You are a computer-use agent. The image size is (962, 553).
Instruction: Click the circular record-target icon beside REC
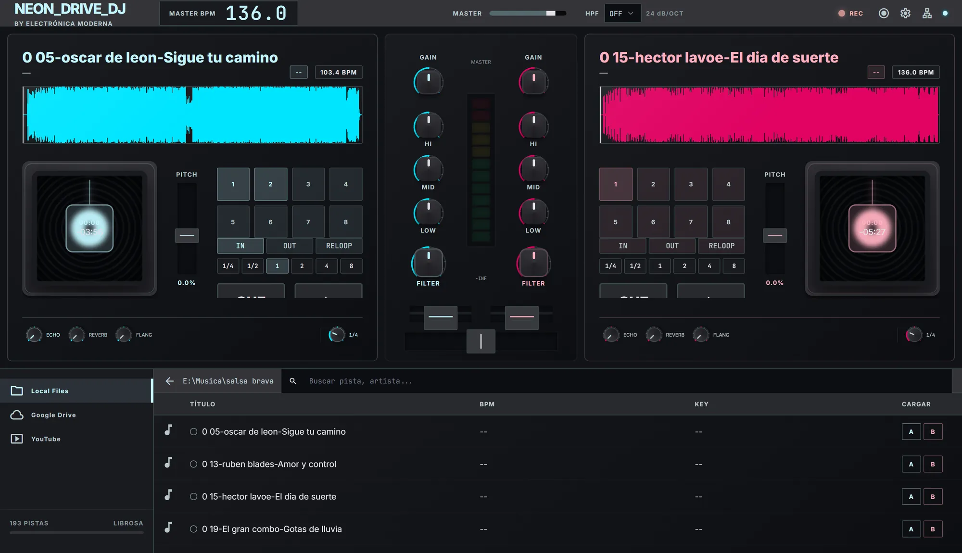tap(884, 13)
